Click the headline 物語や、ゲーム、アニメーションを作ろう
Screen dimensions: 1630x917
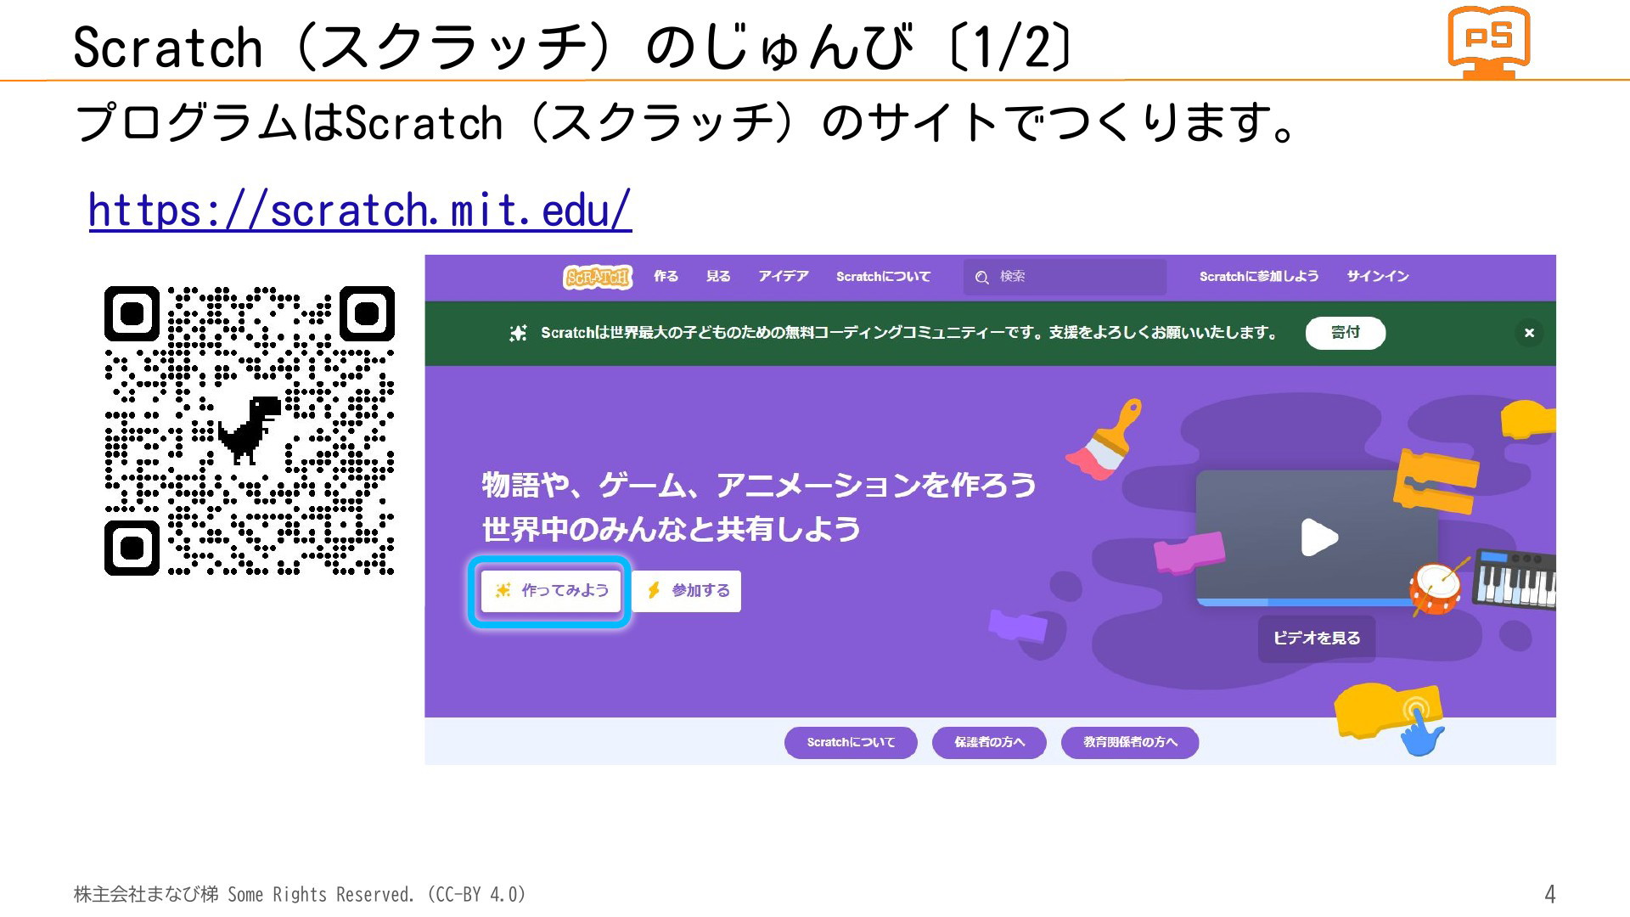click(x=759, y=485)
